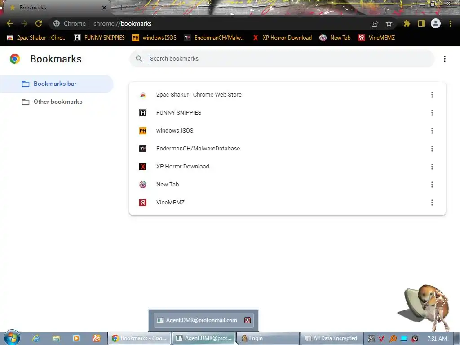Open windows ISOS from the bookmarks bar
460x345 pixels.
pyautogui.click(x=155, y=38)
